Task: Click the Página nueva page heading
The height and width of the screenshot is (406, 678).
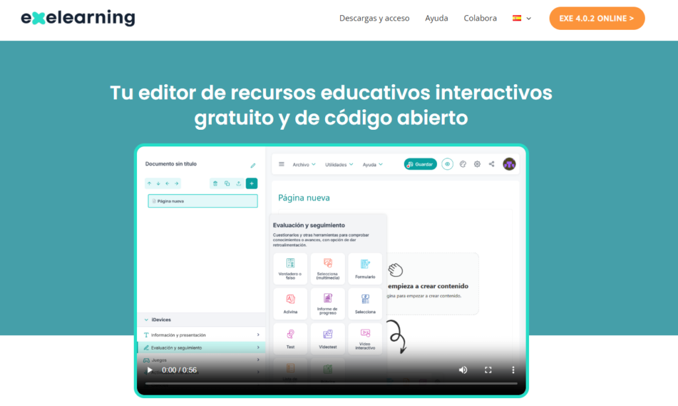Action: (x=303, y=198)
